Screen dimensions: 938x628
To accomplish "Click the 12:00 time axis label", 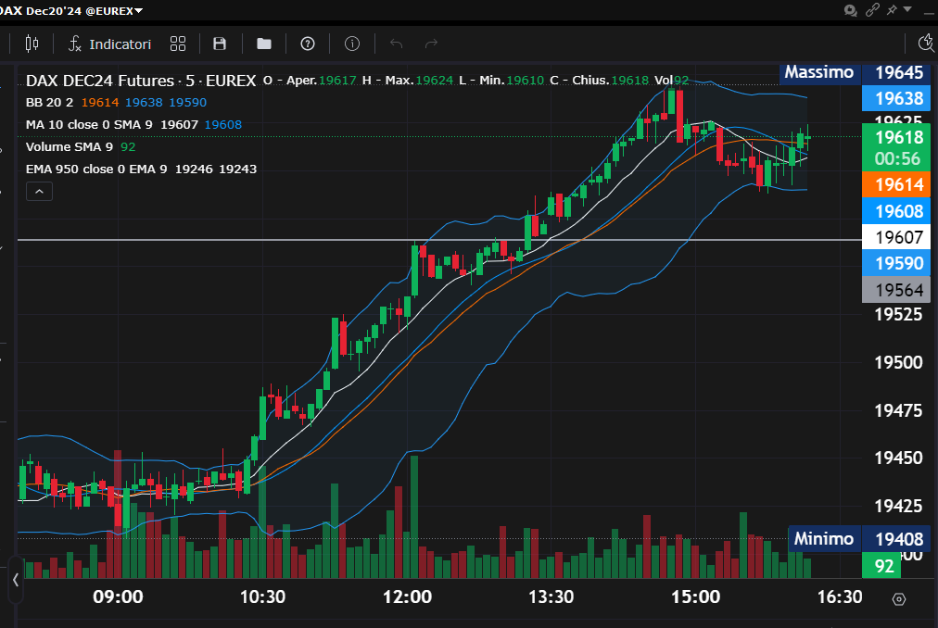I will [407, 597].
